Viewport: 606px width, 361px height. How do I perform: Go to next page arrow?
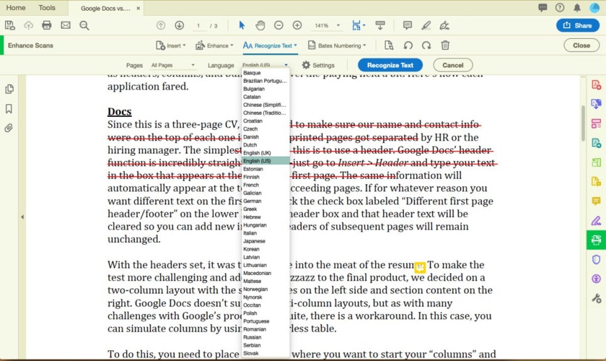click(x=179, y=26)
